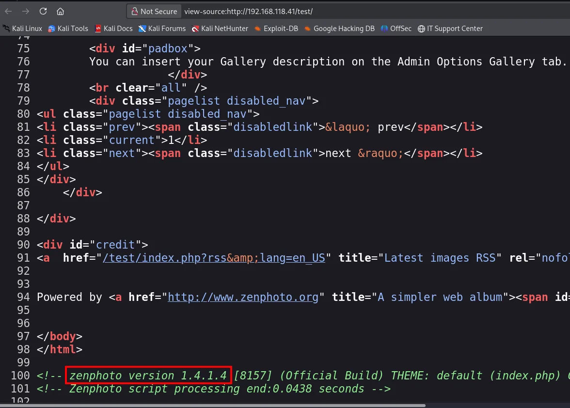Reload the current page

pyautogui.click(x=43, y=11)
